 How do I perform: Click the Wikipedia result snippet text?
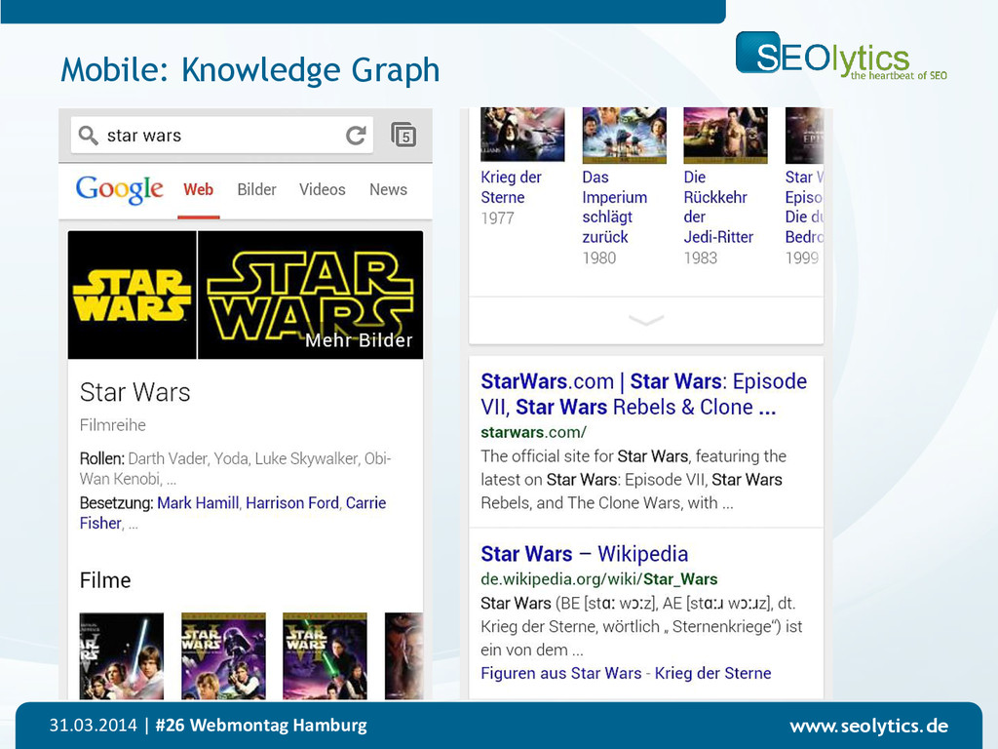point(641,627)
